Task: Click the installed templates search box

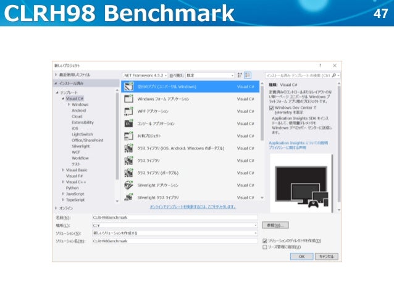Action: [x=298, y=75]
